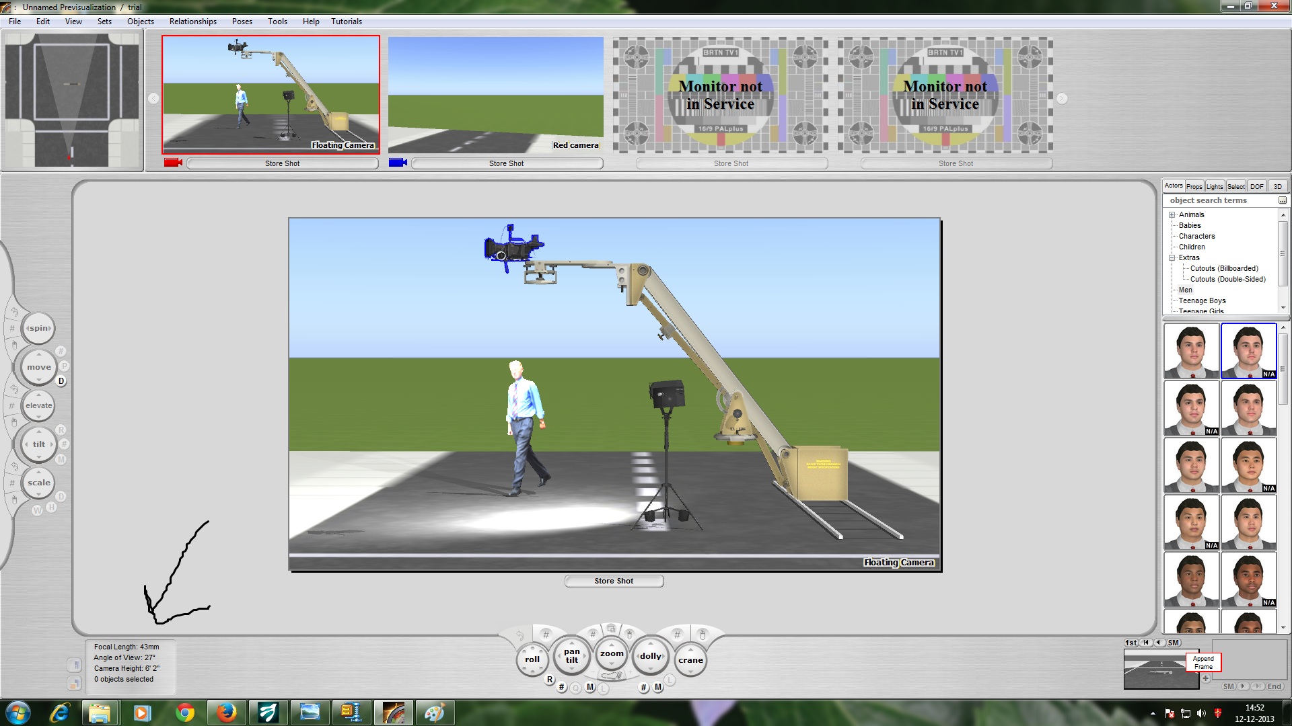Expand the Animals tree node
The width and height of the screenshot is (1292, 726).
click(1172, 215)
